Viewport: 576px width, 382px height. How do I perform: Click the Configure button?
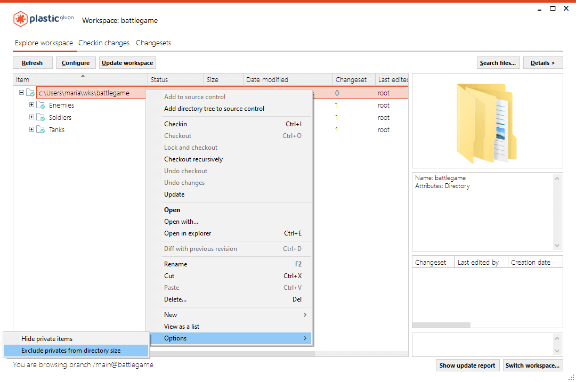[x=76, y=63]
